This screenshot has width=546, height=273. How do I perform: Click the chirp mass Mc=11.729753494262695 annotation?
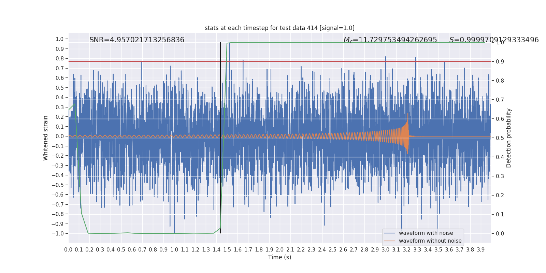390,40
